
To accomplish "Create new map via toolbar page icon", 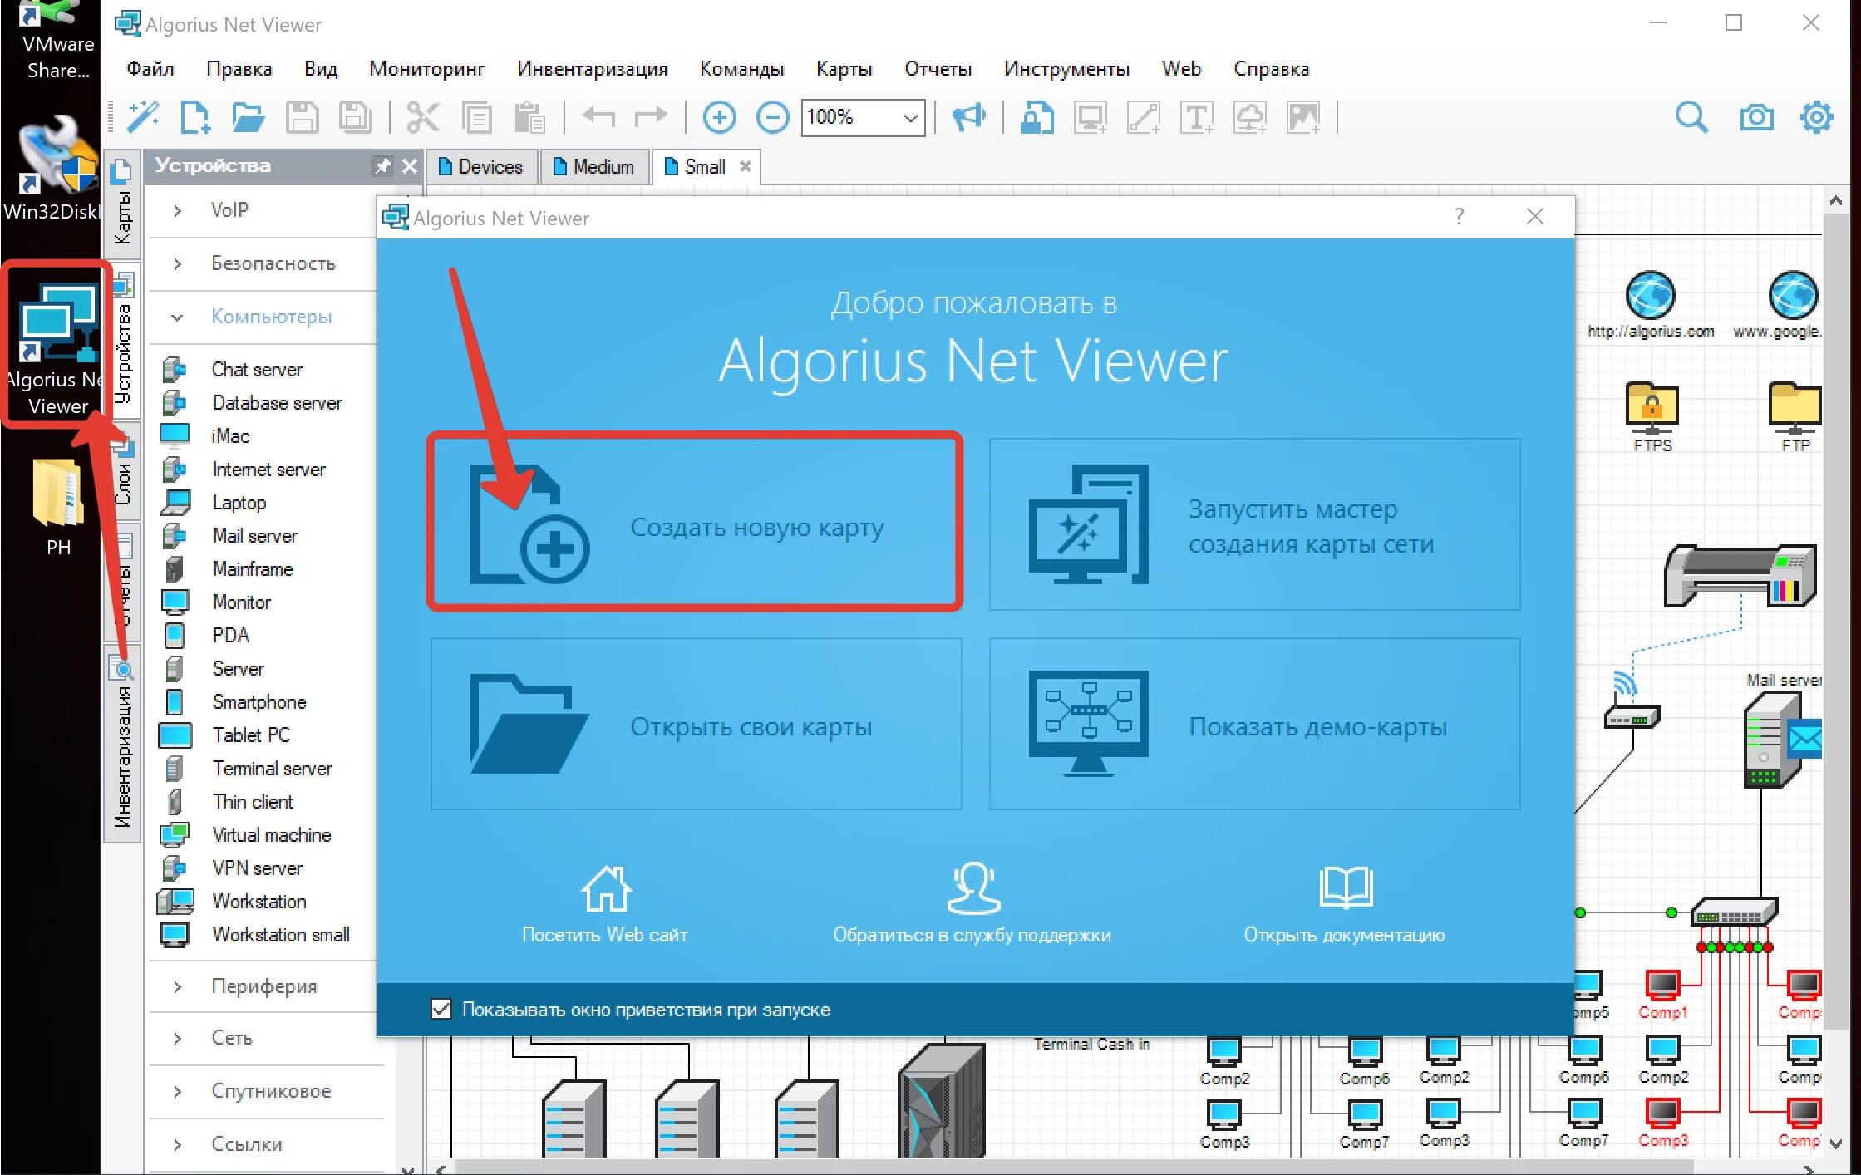I will 195,117.
